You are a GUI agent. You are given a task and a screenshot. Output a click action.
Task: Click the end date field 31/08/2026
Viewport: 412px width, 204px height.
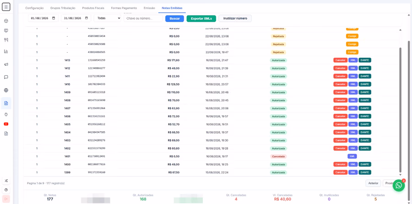tap(76, 18)
